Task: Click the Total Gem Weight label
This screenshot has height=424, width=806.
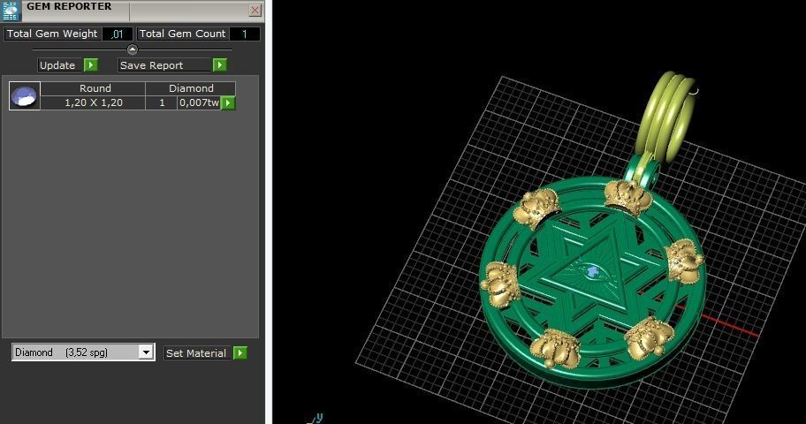Action: click(x=52, y=34)
